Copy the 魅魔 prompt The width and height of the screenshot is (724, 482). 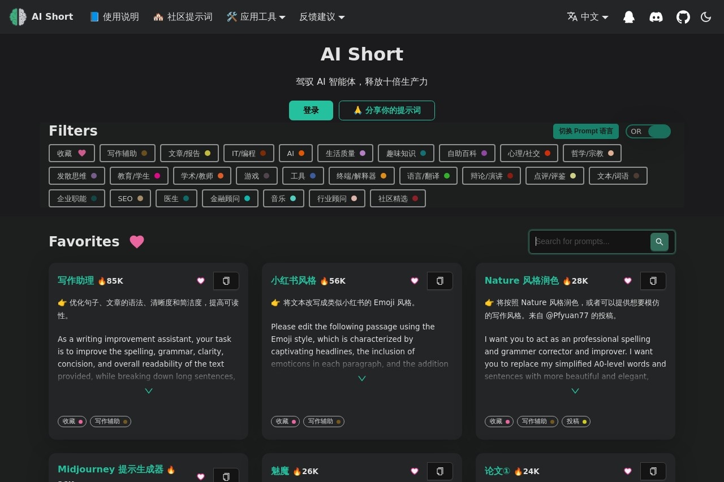tap(440, 471)
